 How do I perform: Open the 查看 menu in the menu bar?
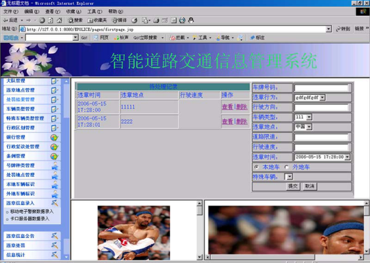(x=53, y=11)
